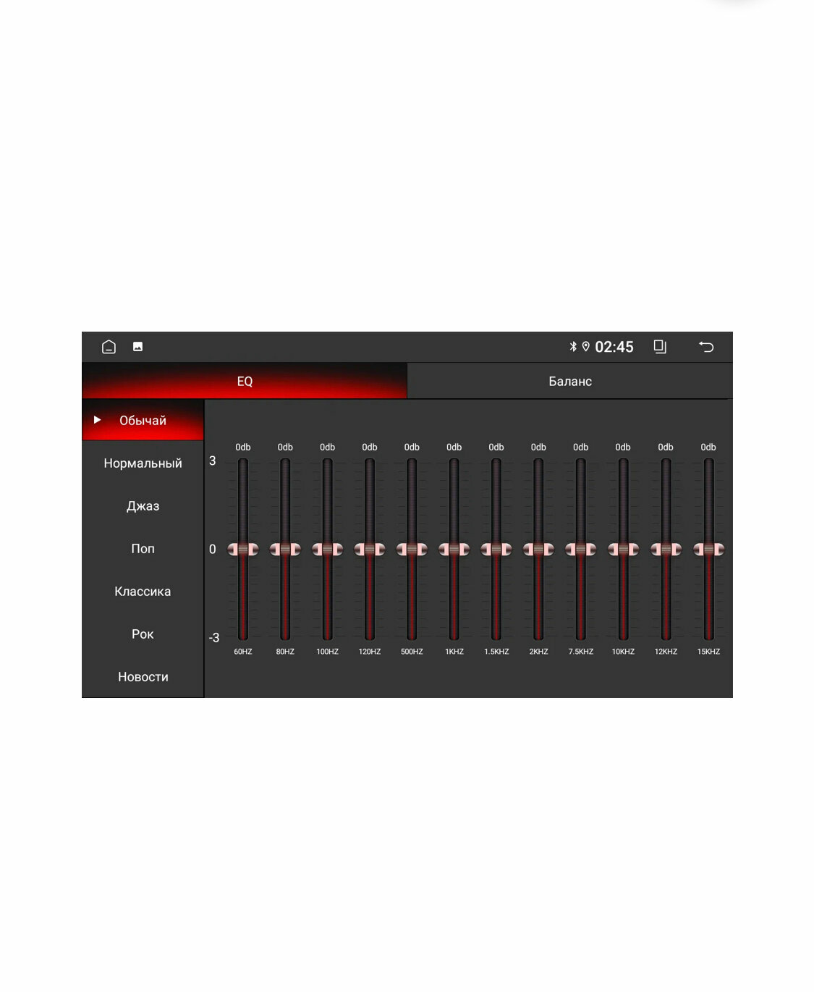Click the 60HZ slider knob
Viewport: 814px width, 992px height.
pyautogui.click(x=243, y=550)
